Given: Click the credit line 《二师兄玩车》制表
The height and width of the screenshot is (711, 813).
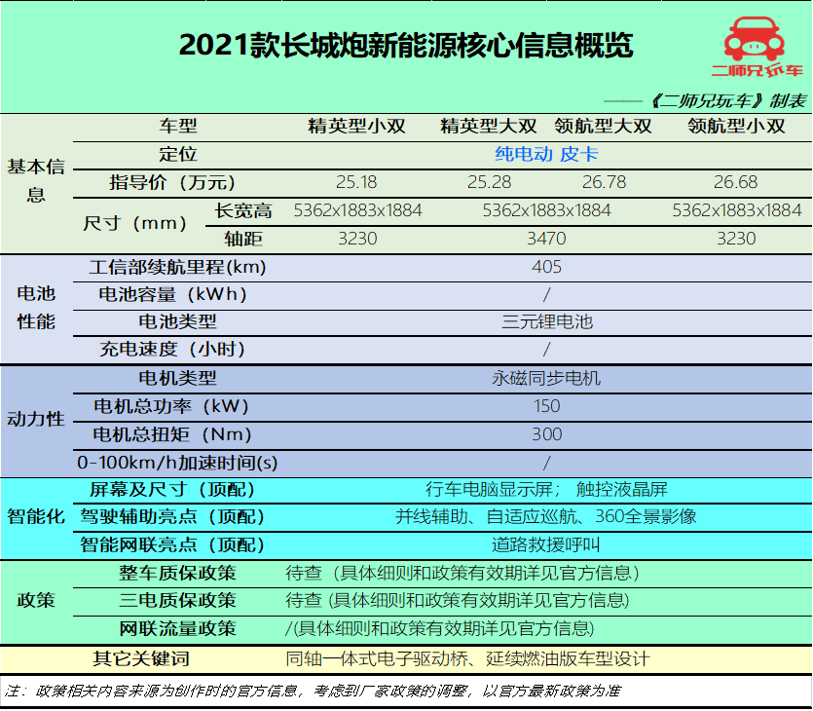Looking at the screenshot, I should coord(728,100).
